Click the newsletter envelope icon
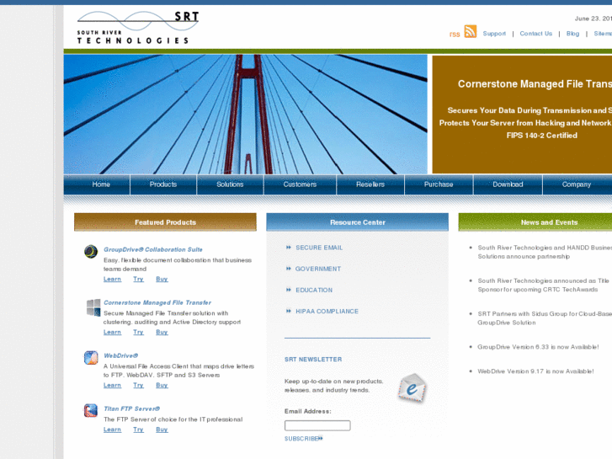This screenshot has height=459, width=612. tap(412, 388)
